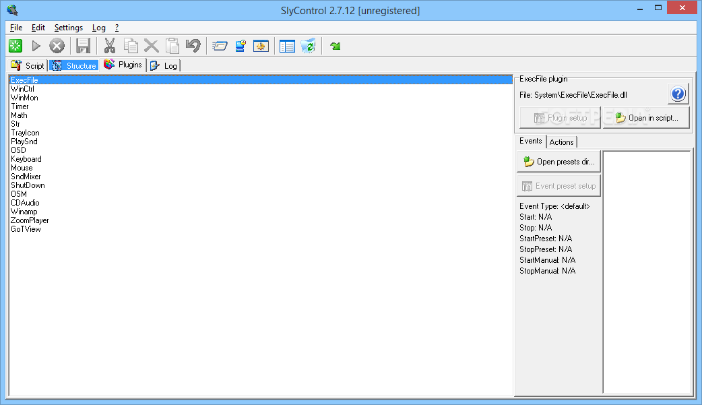Click the Open presets dir... button
702x405 pixels.
point(559,162)
